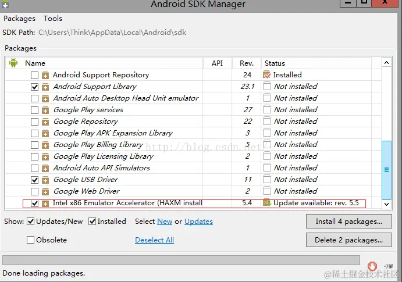Uncheck Intel x86 Emulator Accelerator checkbox
The height and width of the screenshot is (282, 402).
(34, 204)
